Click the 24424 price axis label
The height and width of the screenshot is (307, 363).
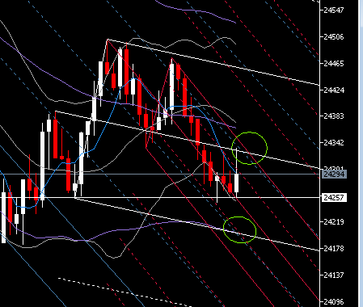[x=334, y=90]
